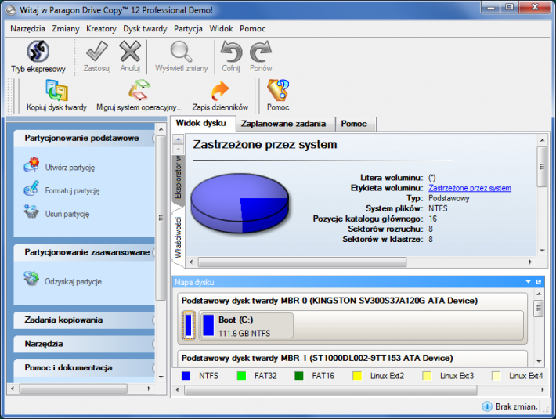
Task: Click the FAT16 dark green legend swatch
Action: pos(299,376)
